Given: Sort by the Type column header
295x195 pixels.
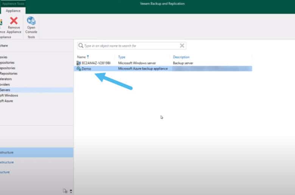Looking at the screenshot, I should pyautogui.click(x=121, y=57).
